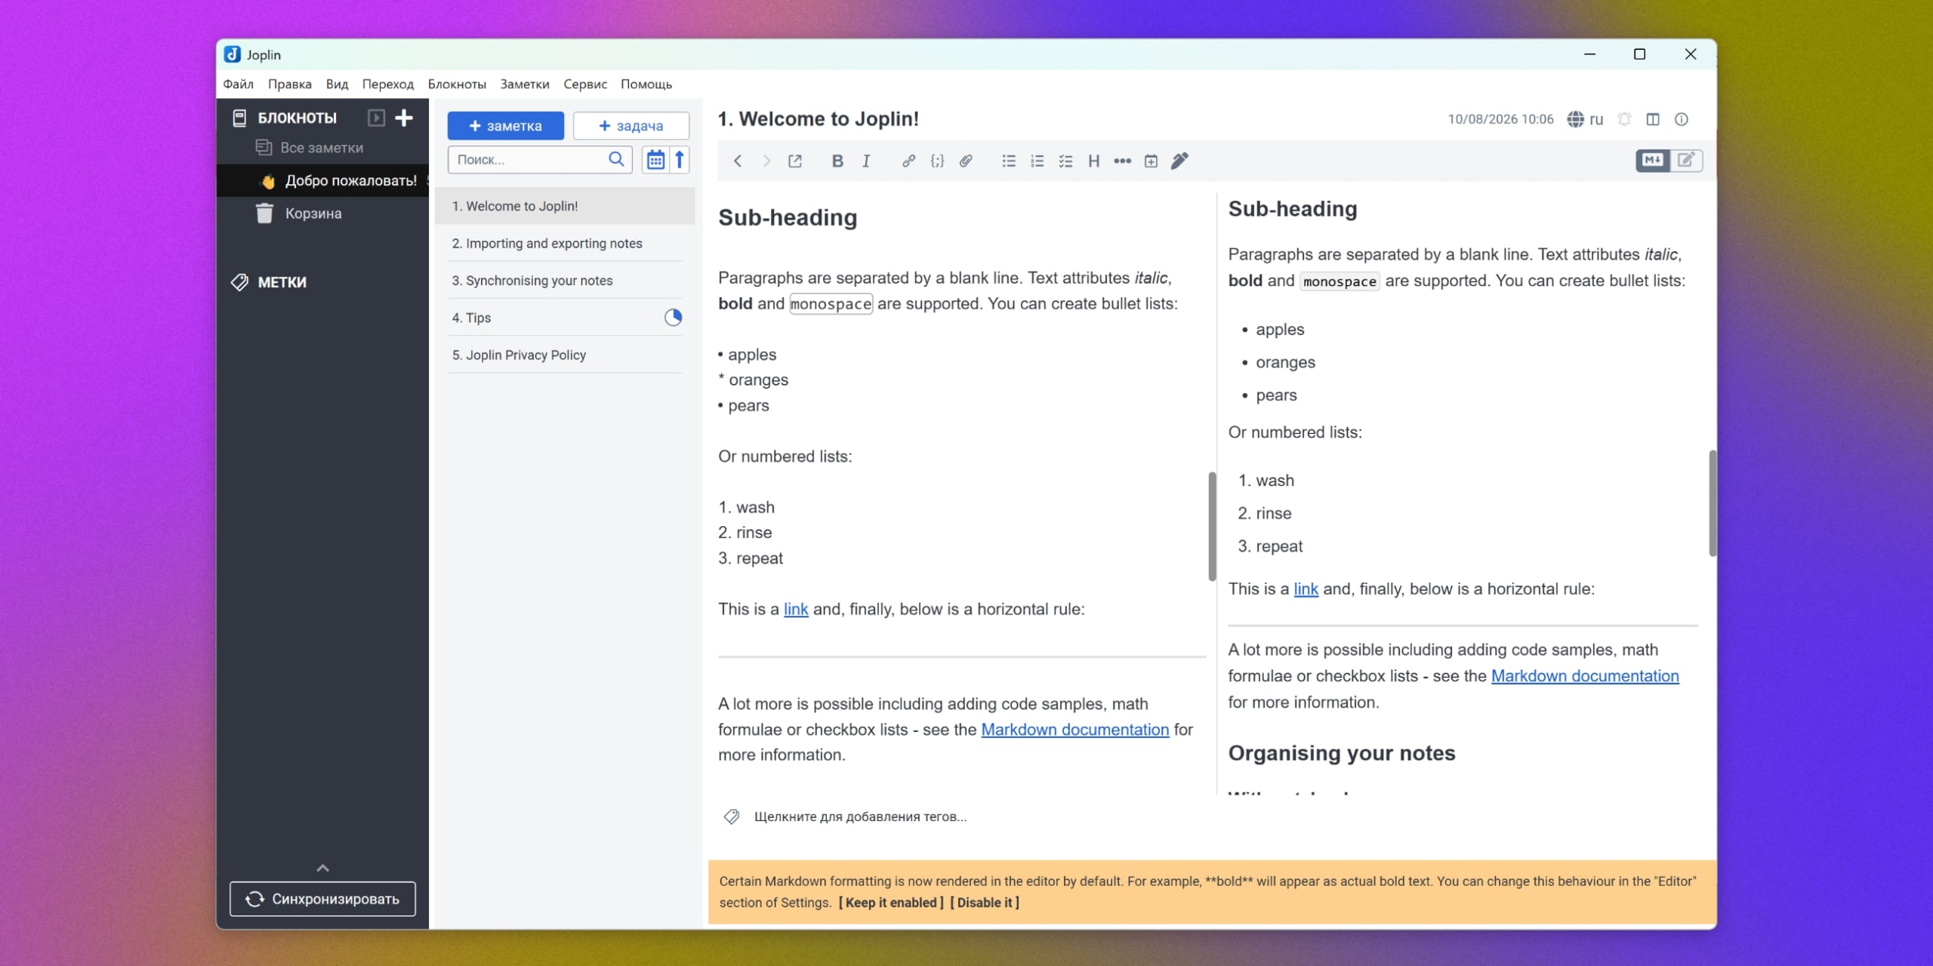Insert a horizontal rule with the dots icon

pos(1123,161)
